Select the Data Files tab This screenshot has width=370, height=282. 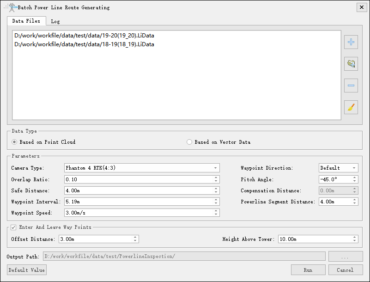pos(26,21)
